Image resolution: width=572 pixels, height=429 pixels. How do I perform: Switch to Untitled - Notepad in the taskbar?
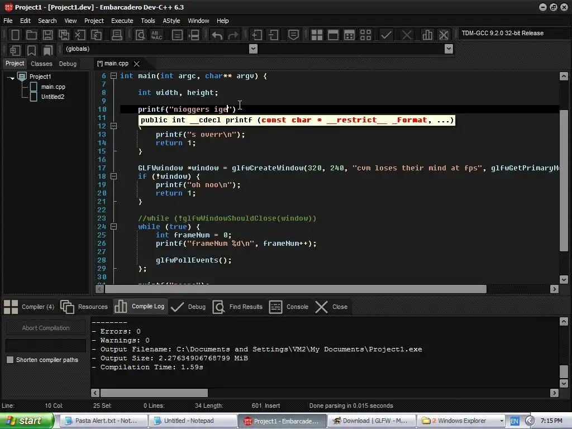[x=192, y=421]
